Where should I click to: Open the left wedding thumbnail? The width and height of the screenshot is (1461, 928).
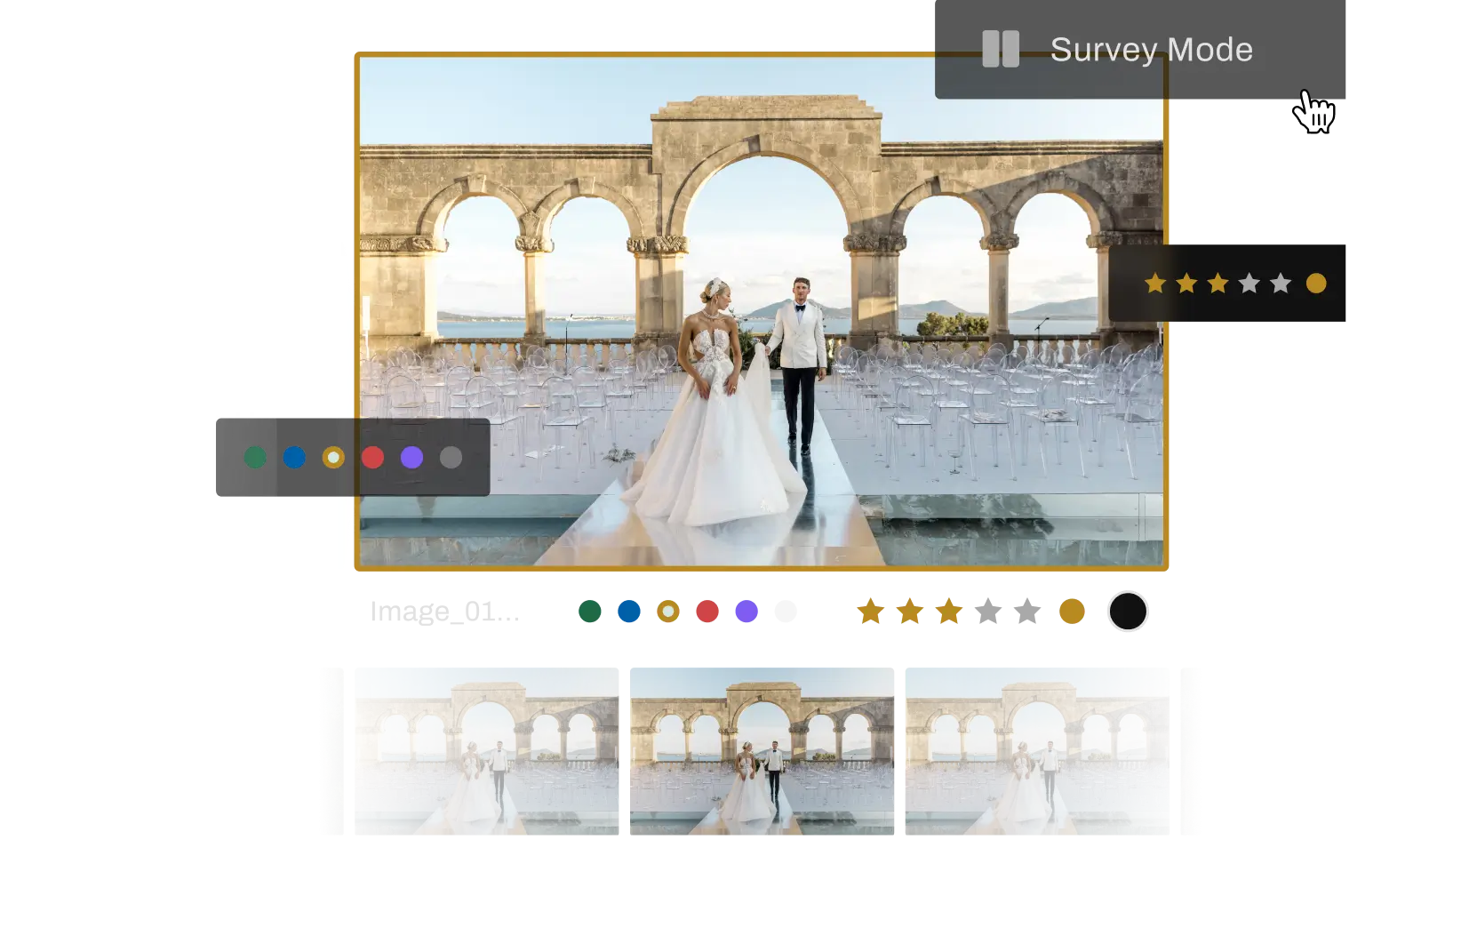(x=487, y=751)
